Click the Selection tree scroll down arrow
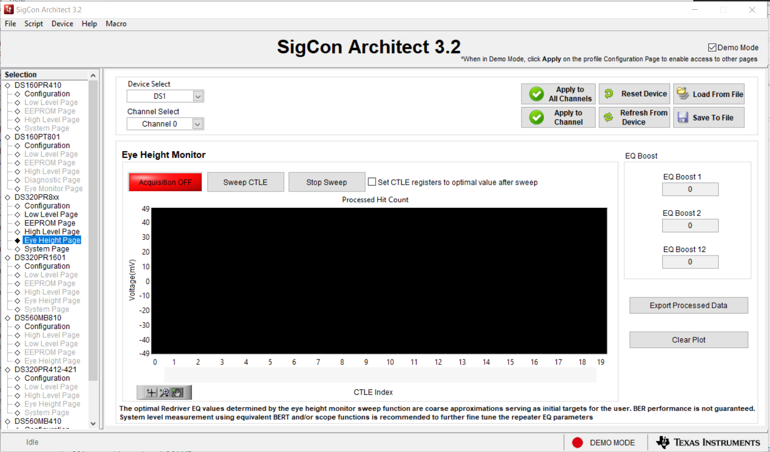This screenshot has width=770, height=452. [93, 423]
